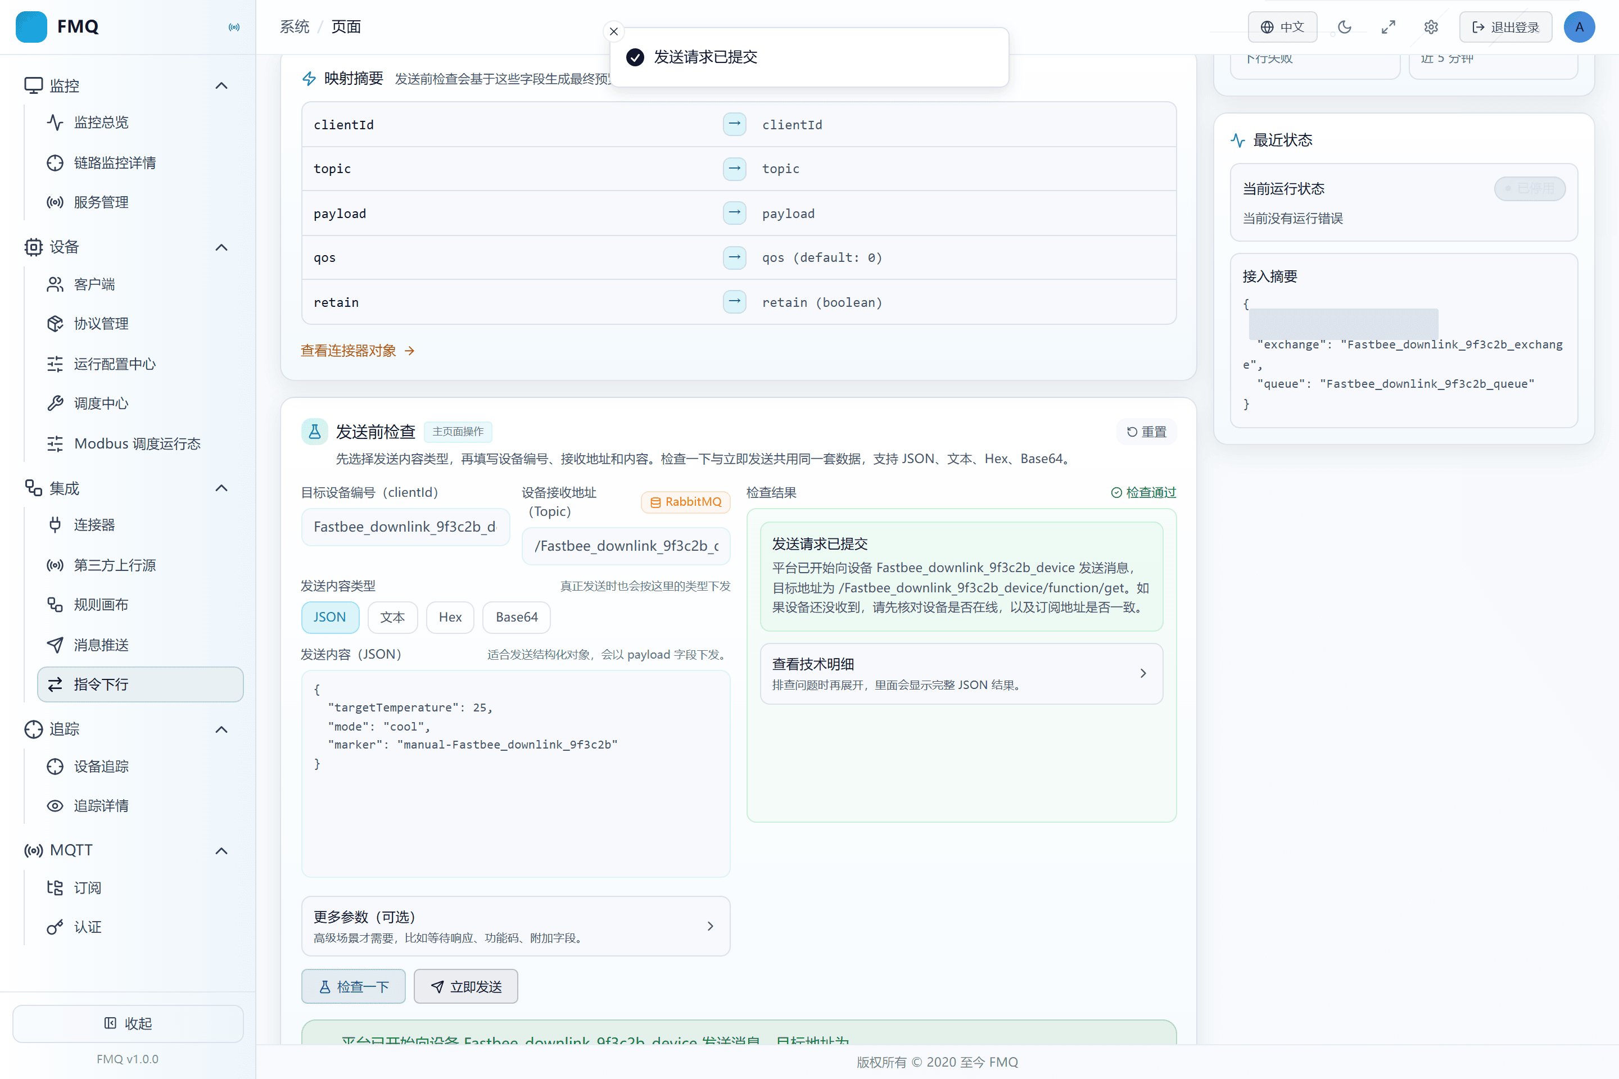The image size is (1619, 1079).
Task: Switch language with 中文 button
Action: pyautogui.click(x=1282, y=27)
